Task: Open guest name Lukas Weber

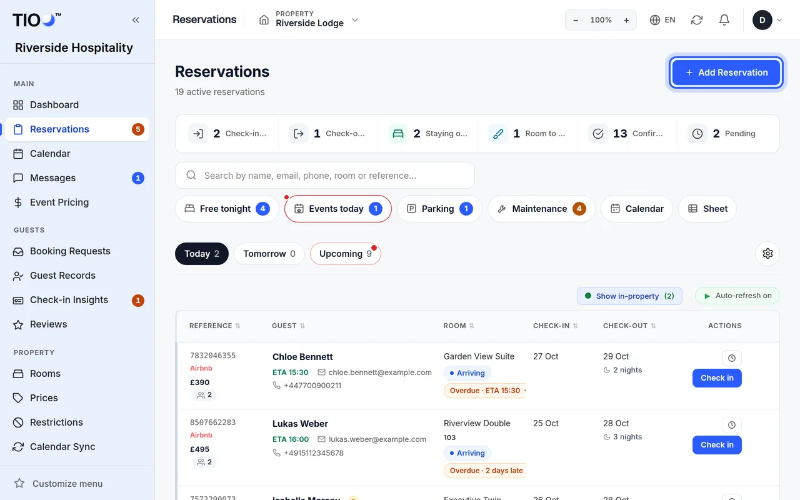Action: click(x=300, y=424)
